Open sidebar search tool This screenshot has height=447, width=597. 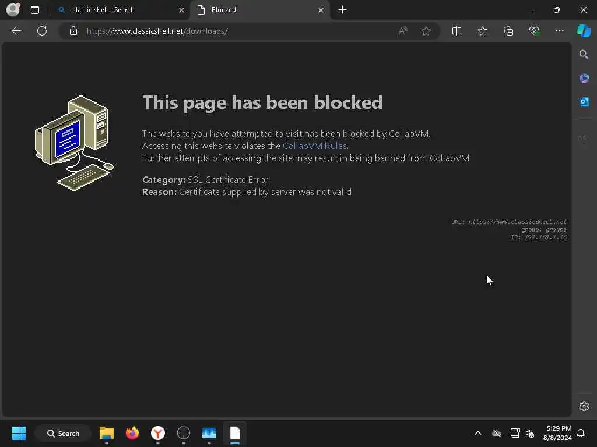pos(584,55)
